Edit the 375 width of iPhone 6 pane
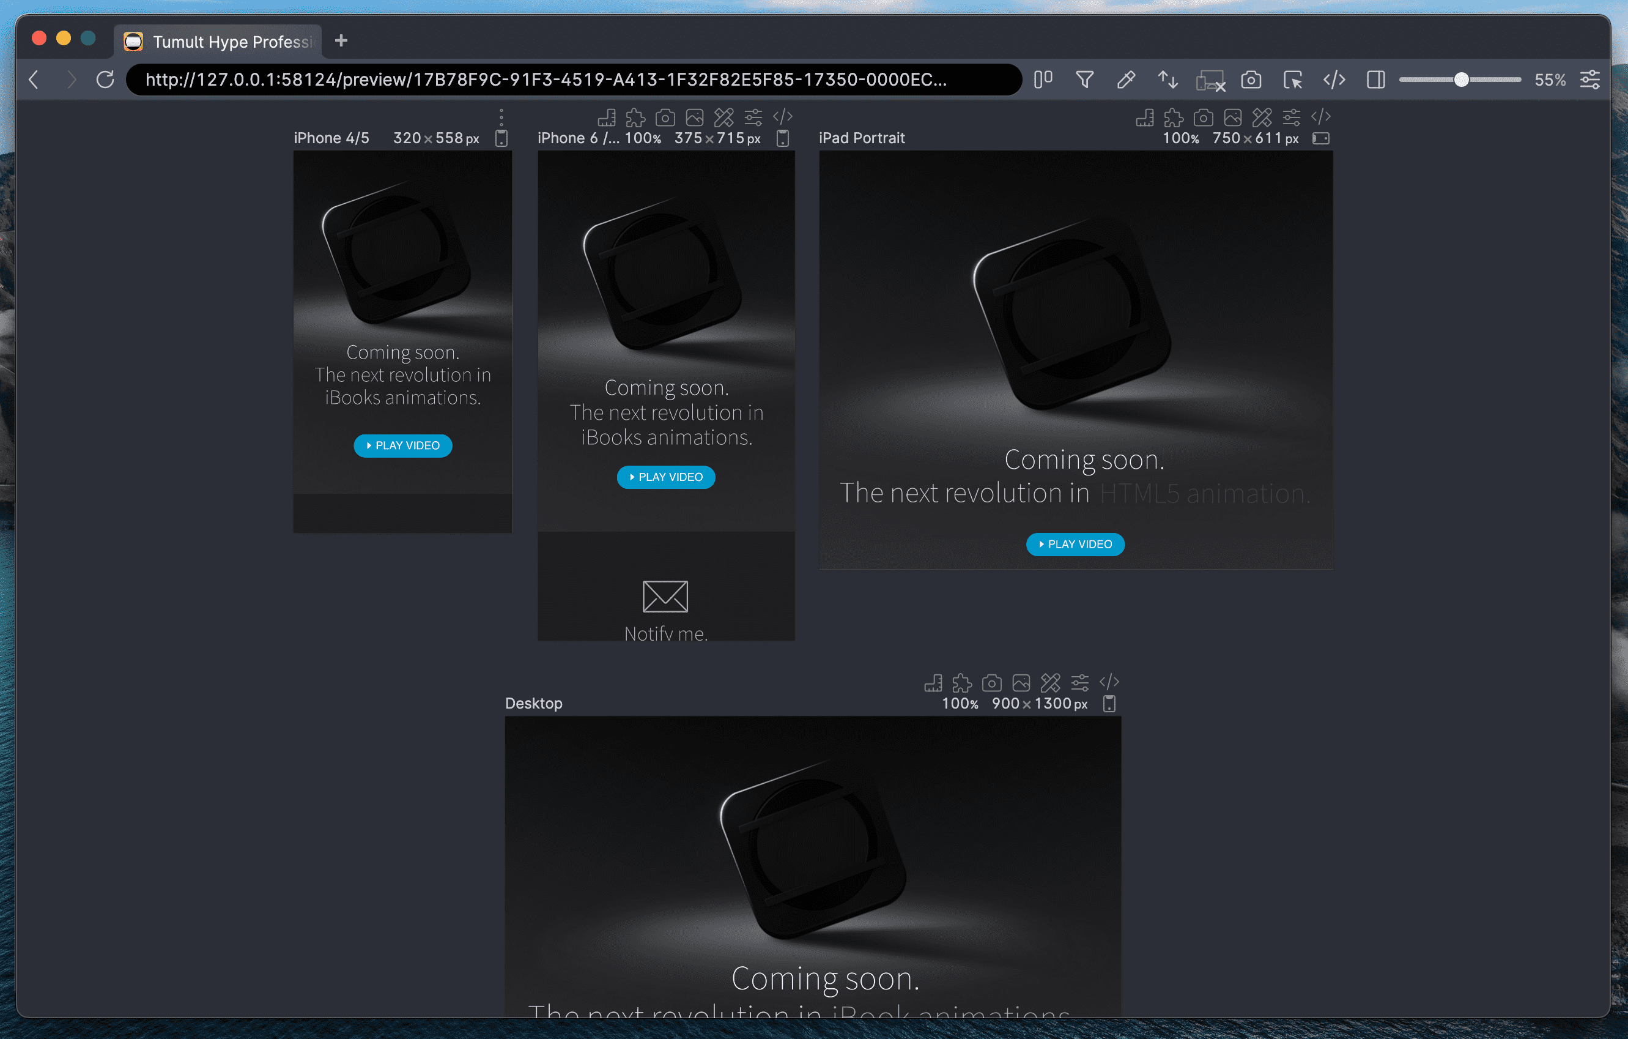The width and height of the screenshot is (1628, 1039). (x=688, y=138)
